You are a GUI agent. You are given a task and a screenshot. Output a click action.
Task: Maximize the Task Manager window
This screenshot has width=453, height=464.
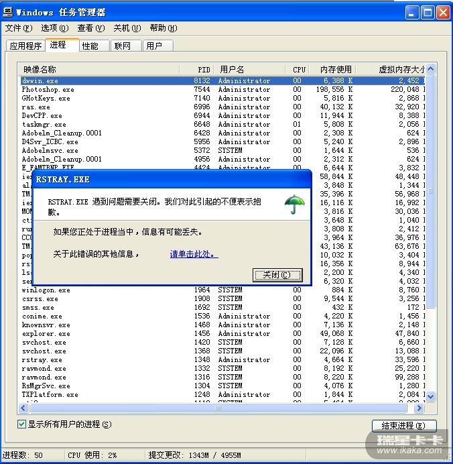428,13
